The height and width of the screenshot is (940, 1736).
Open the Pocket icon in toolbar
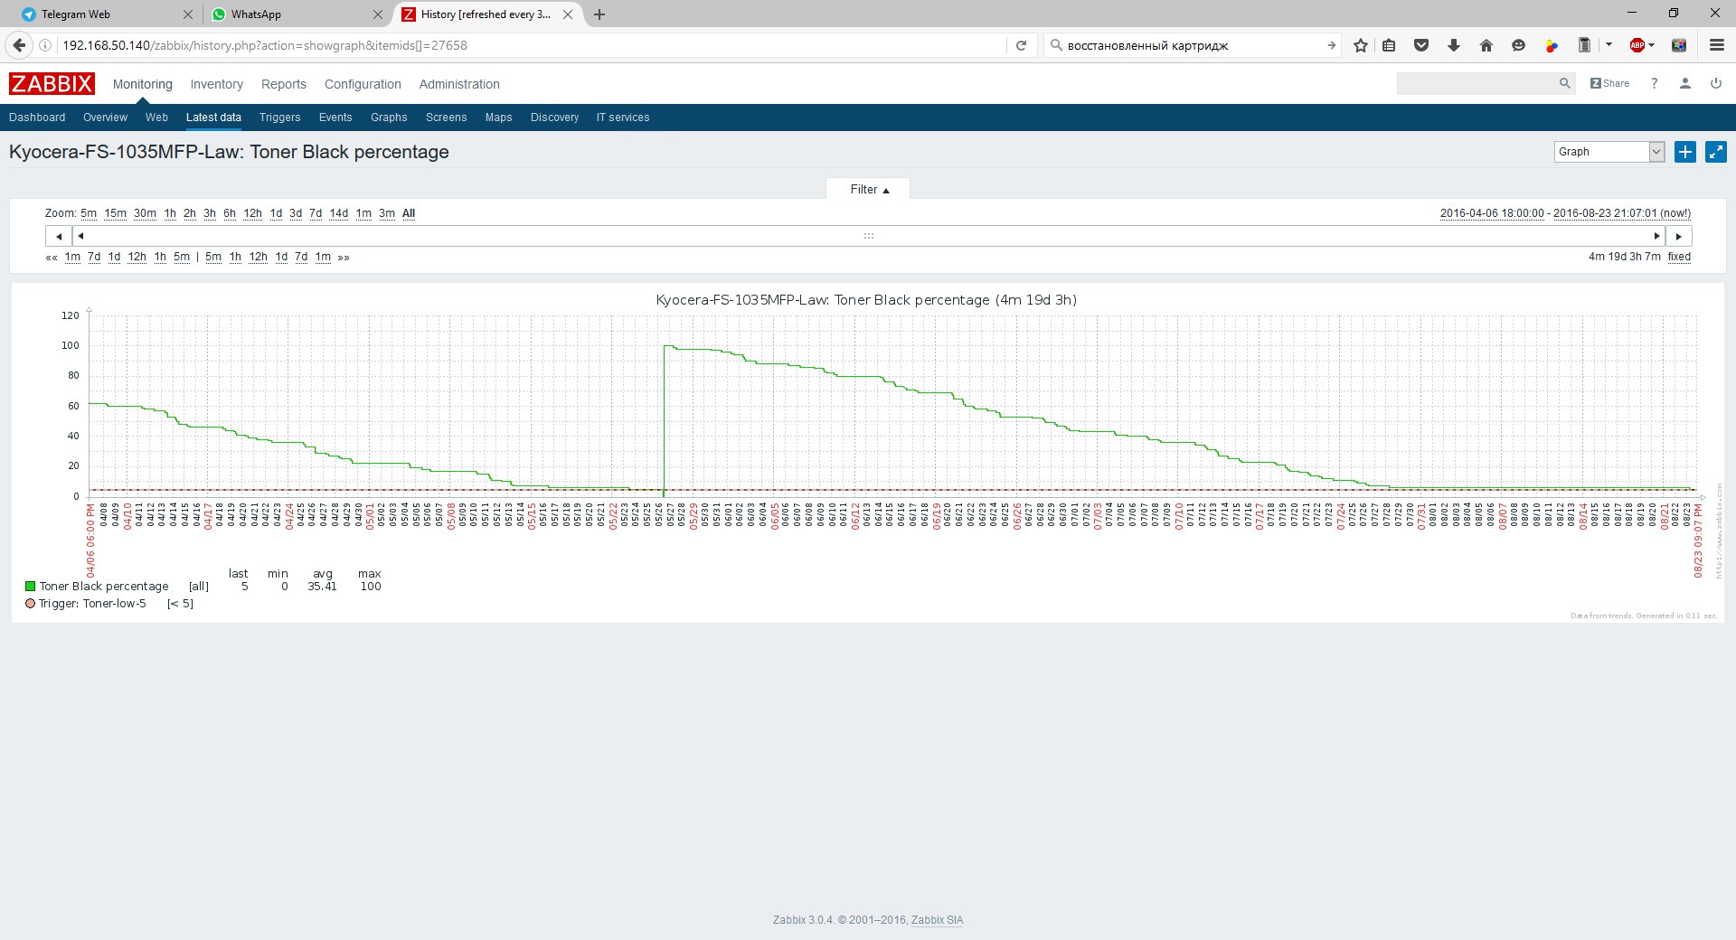1421,45
